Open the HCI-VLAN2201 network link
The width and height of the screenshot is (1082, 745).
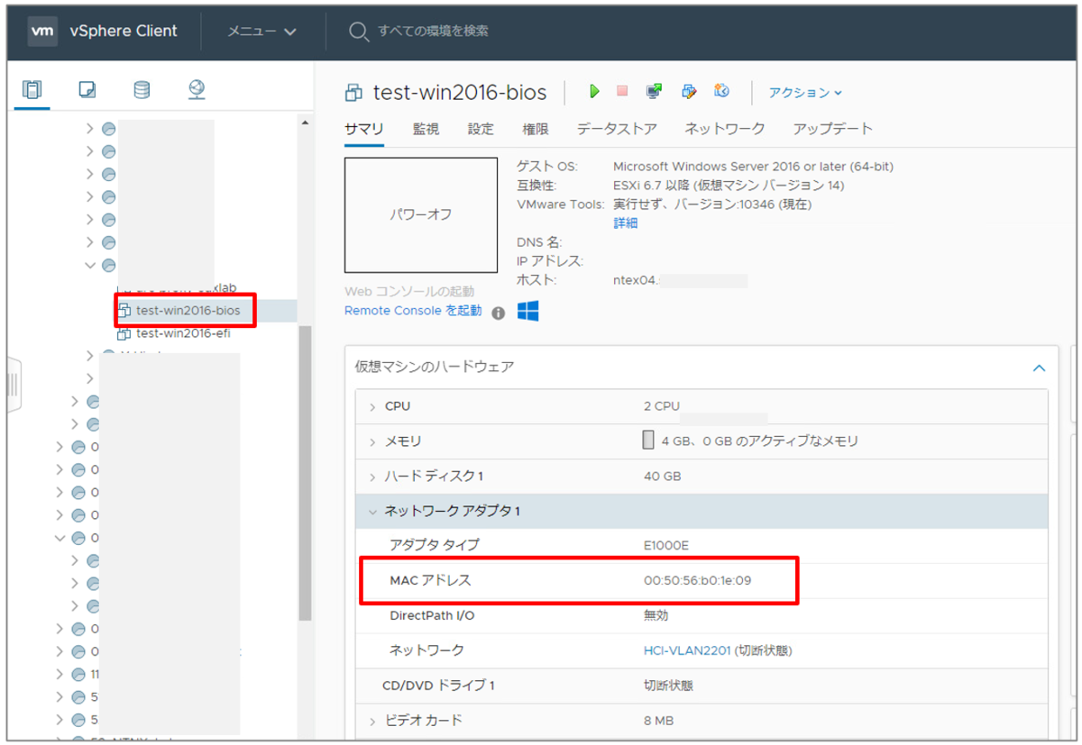coord(687,650)
